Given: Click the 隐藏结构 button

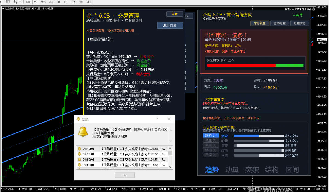Looking at the screenshot, I should point(300,23).
